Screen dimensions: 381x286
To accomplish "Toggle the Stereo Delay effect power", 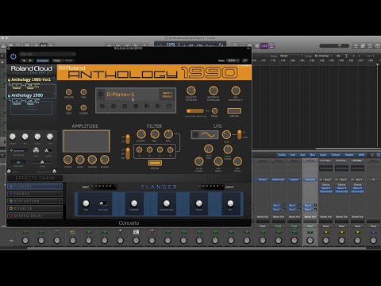I will [11, 215].
